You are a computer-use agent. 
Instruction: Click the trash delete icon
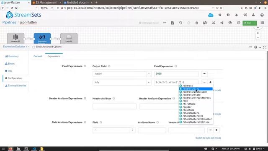pos(197,23)
